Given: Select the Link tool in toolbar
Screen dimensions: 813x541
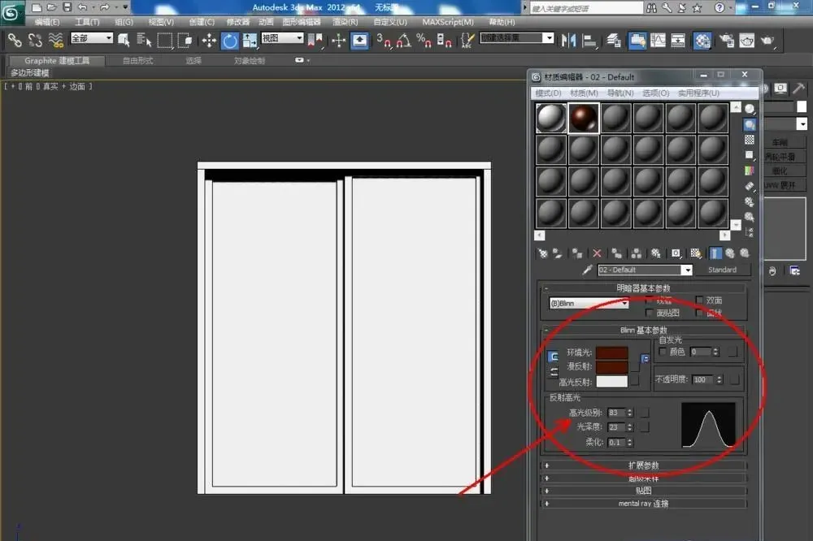Looking at the screenshot, I should 15,41.
